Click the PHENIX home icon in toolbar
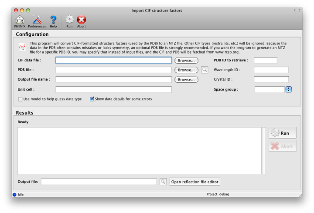Viewport: 314px width, 213px height. pyautogui.click(x=19, y=20)
